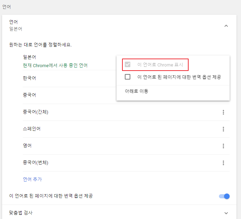Screen dimensions: 241x219
Task: Open more-actions menu for 중국어(간체)
Action: [x=223, y=112]
